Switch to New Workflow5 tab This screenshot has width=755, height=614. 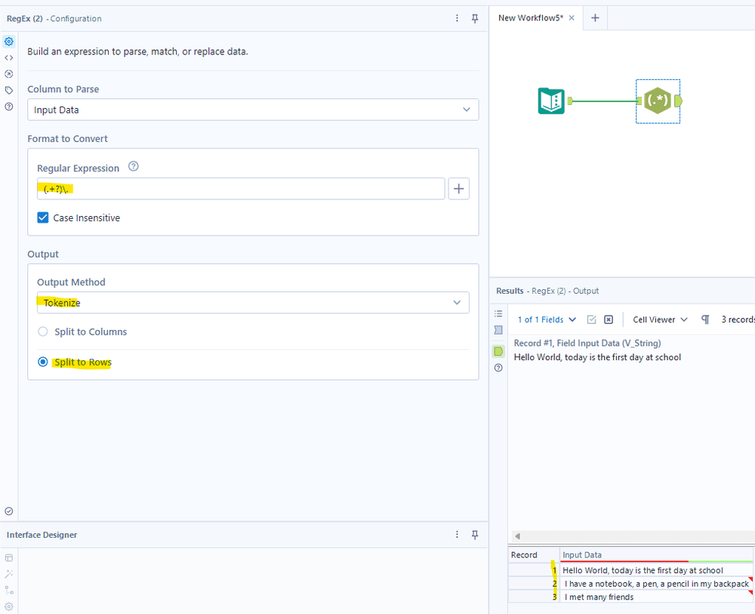(530, 18)
